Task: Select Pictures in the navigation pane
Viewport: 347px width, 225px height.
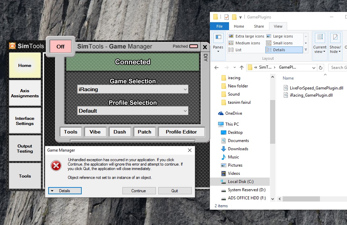Action: [235, 165]
